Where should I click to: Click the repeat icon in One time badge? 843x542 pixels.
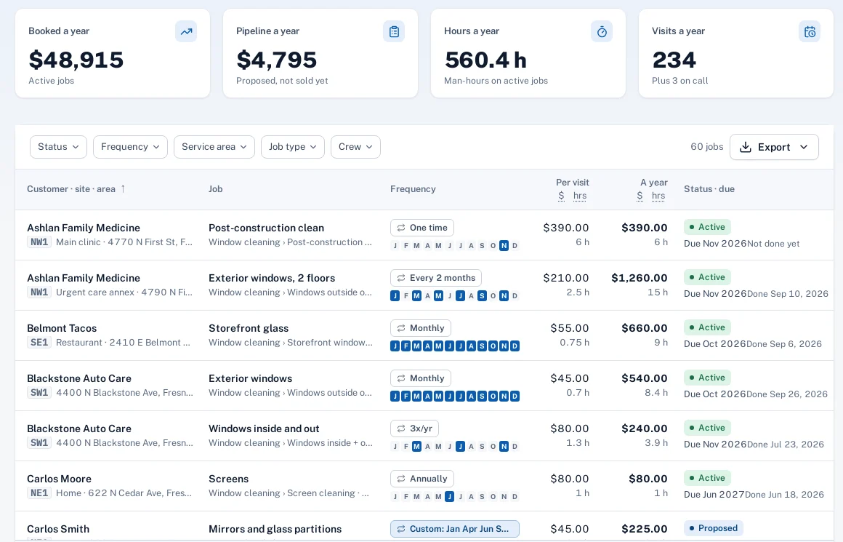pyautogui.click(x=401, y=228)
